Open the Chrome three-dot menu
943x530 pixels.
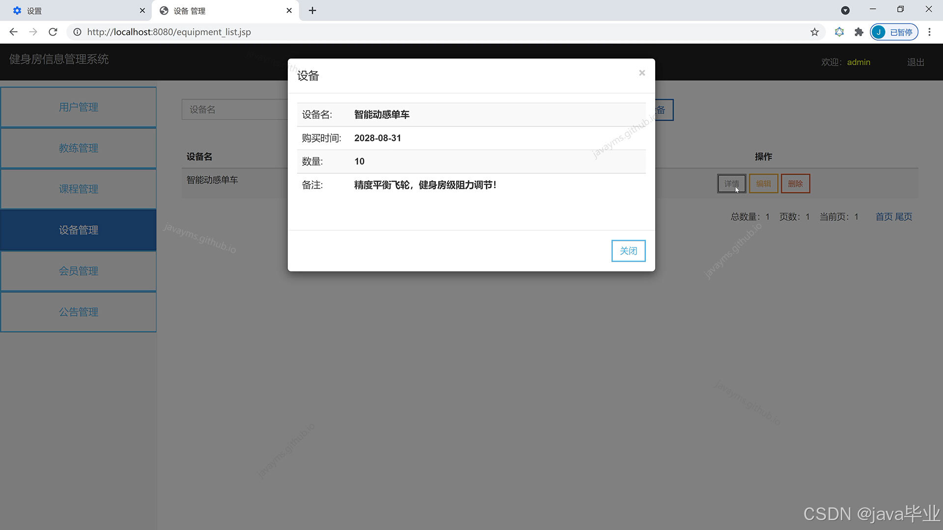pyautogui.click(x=929, y=32)
